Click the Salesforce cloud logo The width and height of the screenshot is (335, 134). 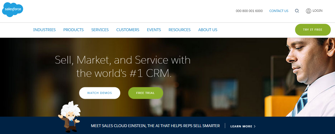point(13,9)
